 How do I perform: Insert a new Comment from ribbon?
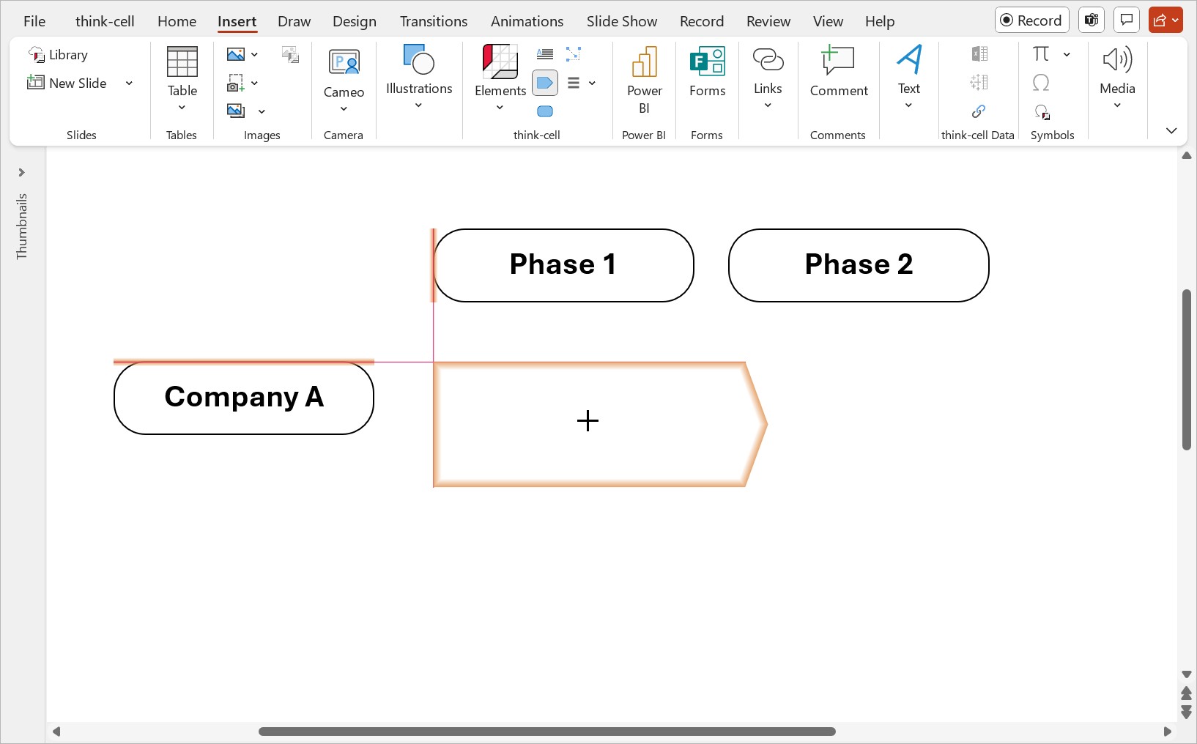point(838,72)
